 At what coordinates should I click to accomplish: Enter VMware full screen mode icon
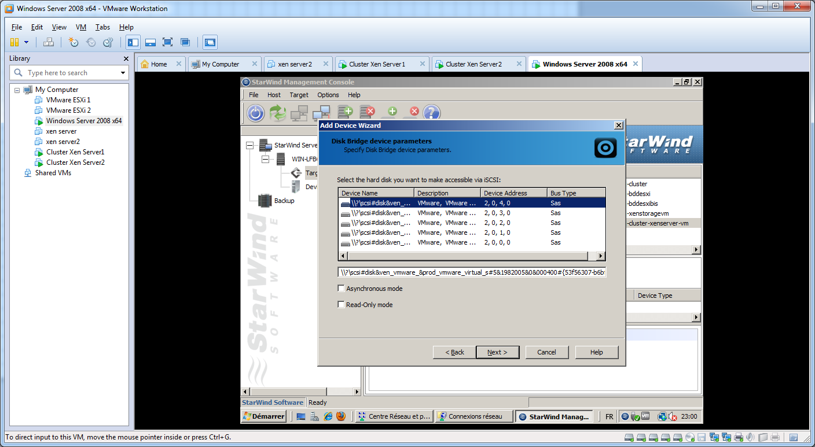pyautogui.click(x=168, y=42)
